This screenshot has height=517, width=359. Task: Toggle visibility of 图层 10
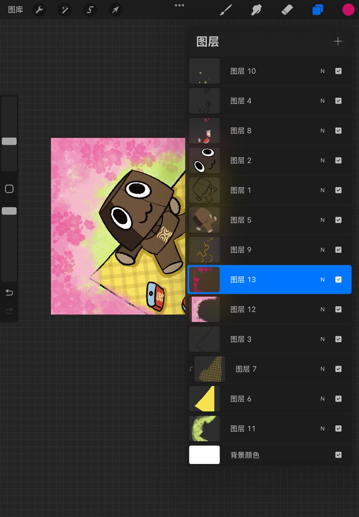click(x=338, y=71)
